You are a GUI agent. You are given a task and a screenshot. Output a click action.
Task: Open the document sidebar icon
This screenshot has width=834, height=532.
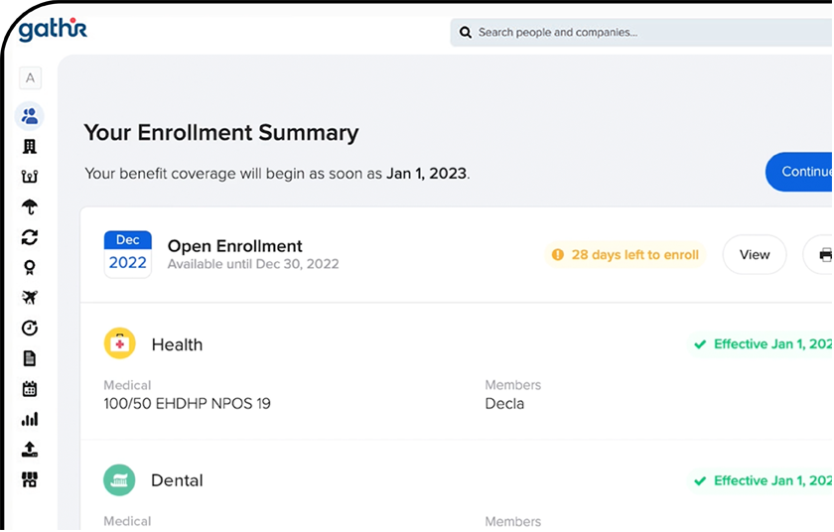click(30, 358)
